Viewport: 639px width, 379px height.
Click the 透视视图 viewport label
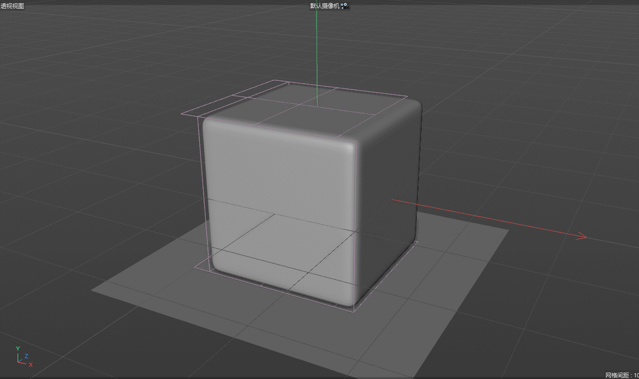(x=12, y=6)
